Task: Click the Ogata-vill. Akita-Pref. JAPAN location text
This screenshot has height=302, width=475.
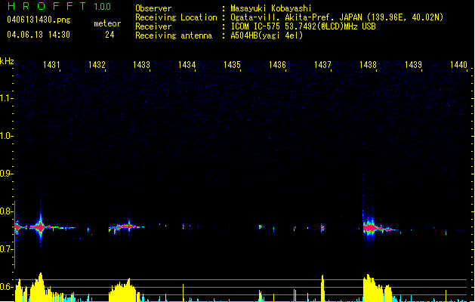Action: pos(337,17)
